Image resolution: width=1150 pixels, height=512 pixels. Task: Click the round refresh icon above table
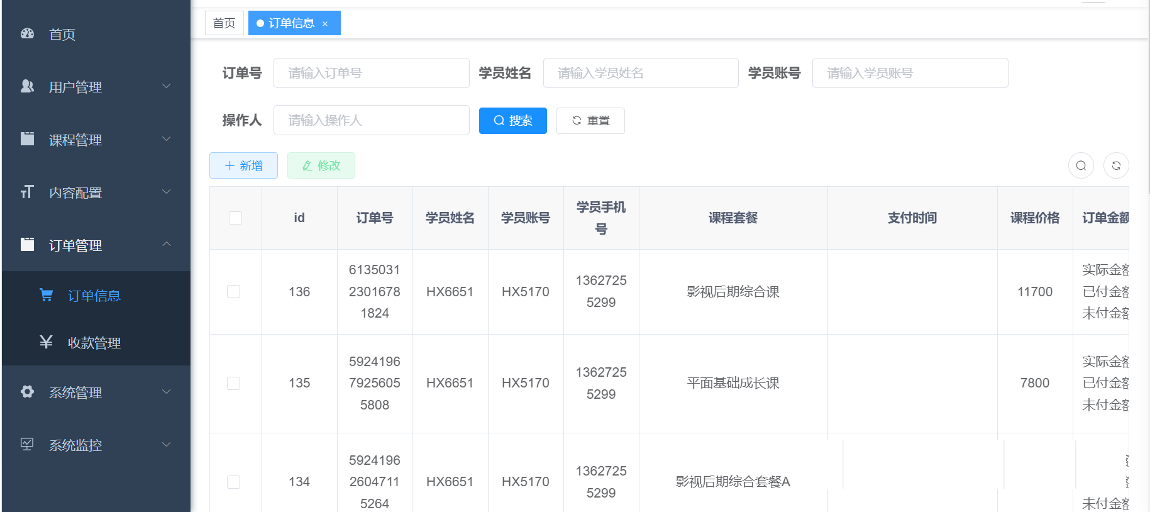(x=1116, y=165)
